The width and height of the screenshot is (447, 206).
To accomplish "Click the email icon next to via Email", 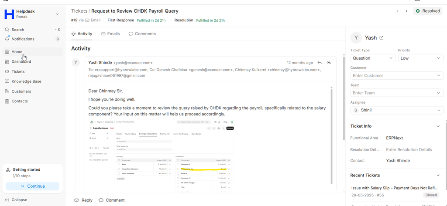I will 87,20.
